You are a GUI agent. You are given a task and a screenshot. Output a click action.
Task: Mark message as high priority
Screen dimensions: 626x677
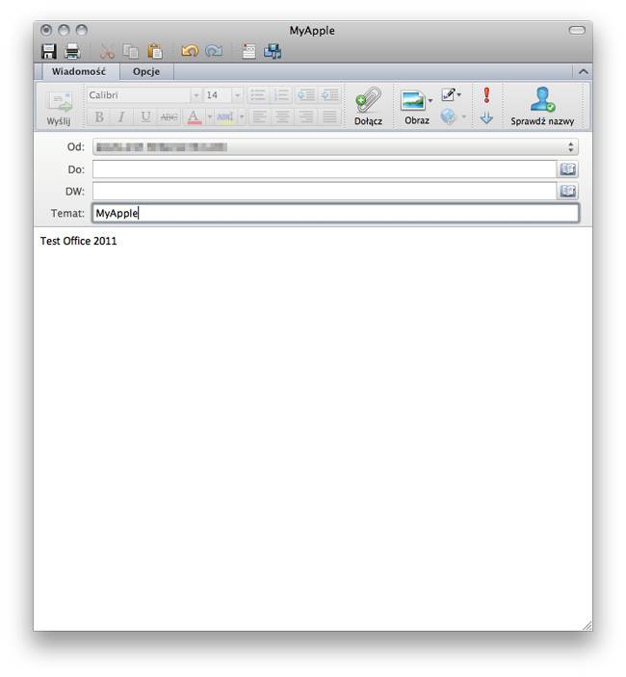pyautogui.click(x=486, y=95)
